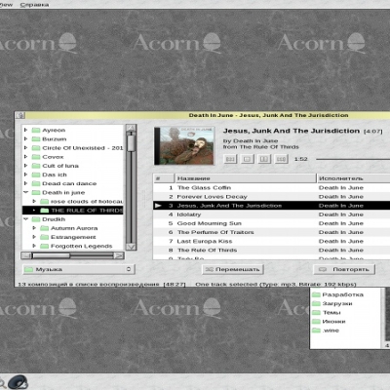The height and width of the screenshot is (390, 390).
Task: Click the down arrow of the tree scrollbar
Action: click(131, 247)
